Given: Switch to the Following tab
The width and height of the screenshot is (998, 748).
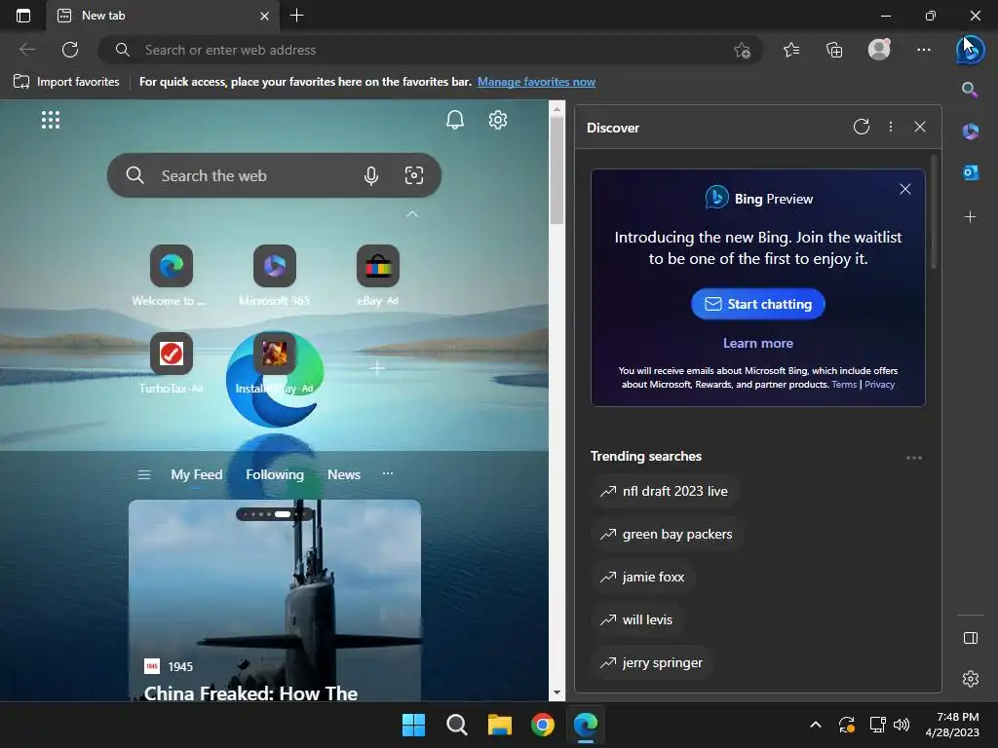Looking at the screenshot, I should click(275, 474).
